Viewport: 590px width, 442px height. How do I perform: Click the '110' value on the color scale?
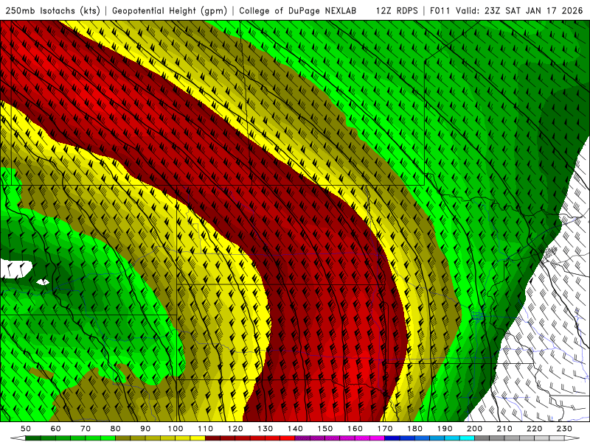pyautogui.click(x=205, y=429)
